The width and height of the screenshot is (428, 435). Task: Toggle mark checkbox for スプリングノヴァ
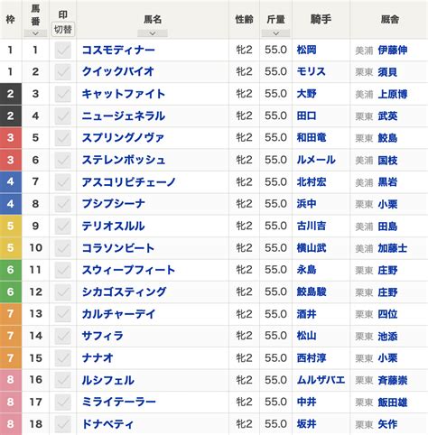click(x=63, y=138)
